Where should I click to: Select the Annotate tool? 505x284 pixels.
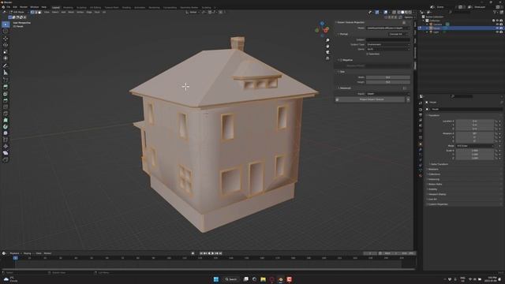point(6,65)
